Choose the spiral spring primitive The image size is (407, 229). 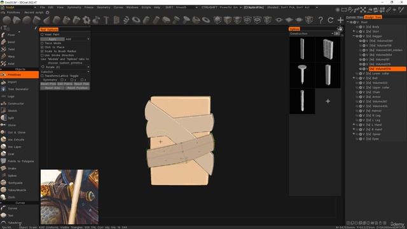tap(126, 20)
